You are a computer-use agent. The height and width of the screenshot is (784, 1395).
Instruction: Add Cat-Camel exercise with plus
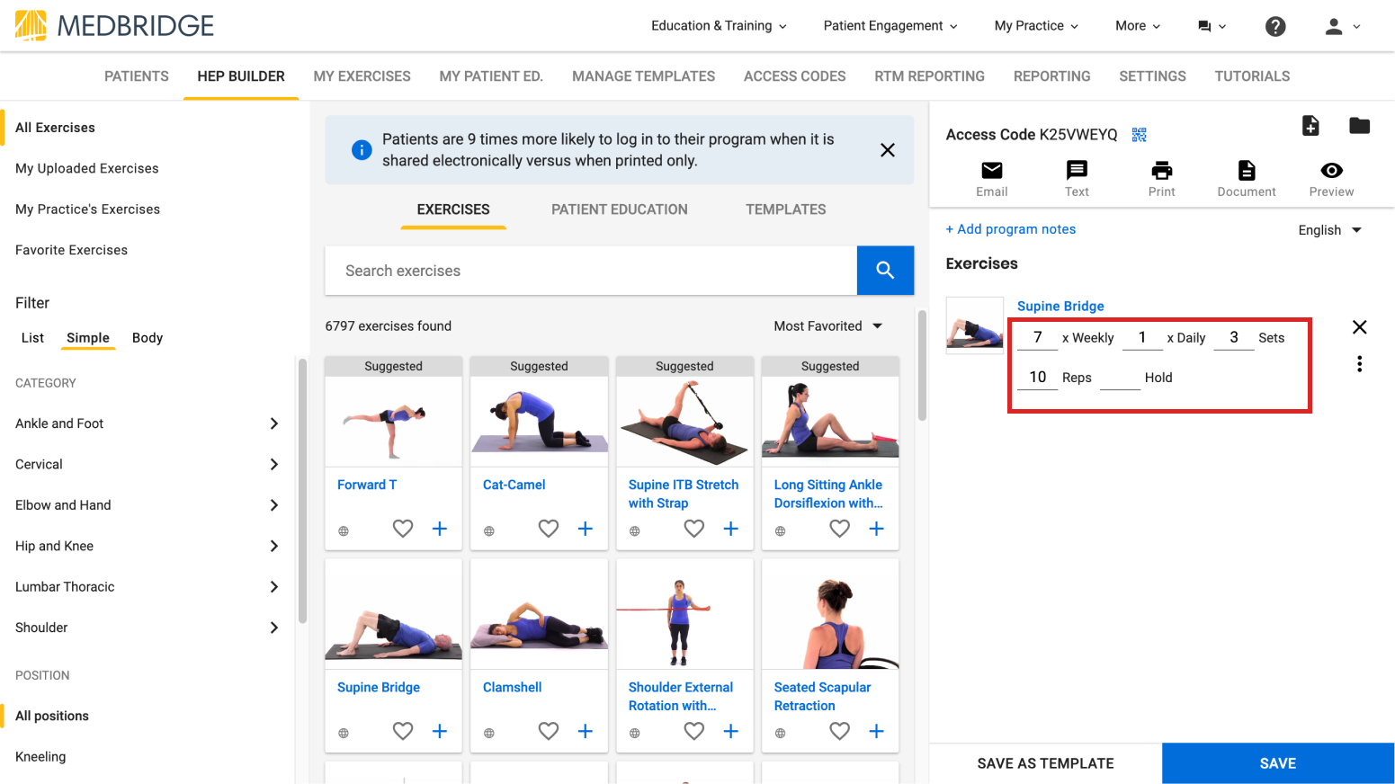pyautogui.click(x=586, y=529)
